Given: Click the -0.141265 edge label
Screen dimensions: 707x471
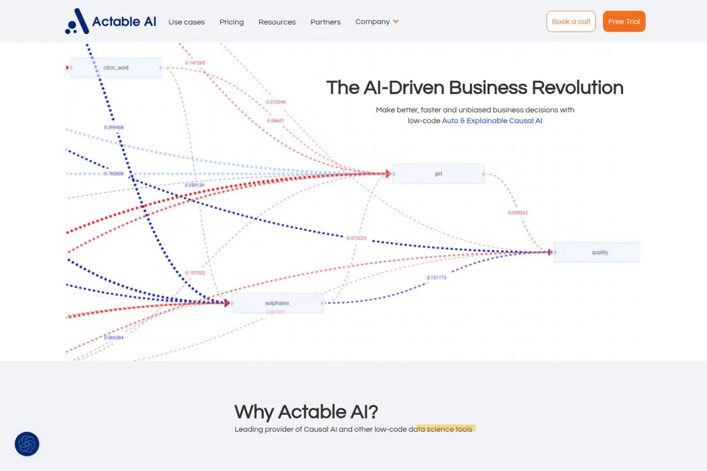Looking at the screenshot, I should coord(194,63).
